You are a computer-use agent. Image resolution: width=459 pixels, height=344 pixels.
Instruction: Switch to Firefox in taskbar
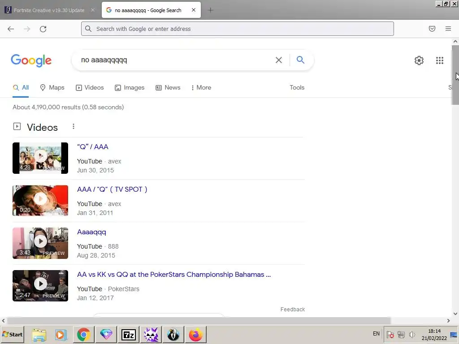[x=195, y=335]
